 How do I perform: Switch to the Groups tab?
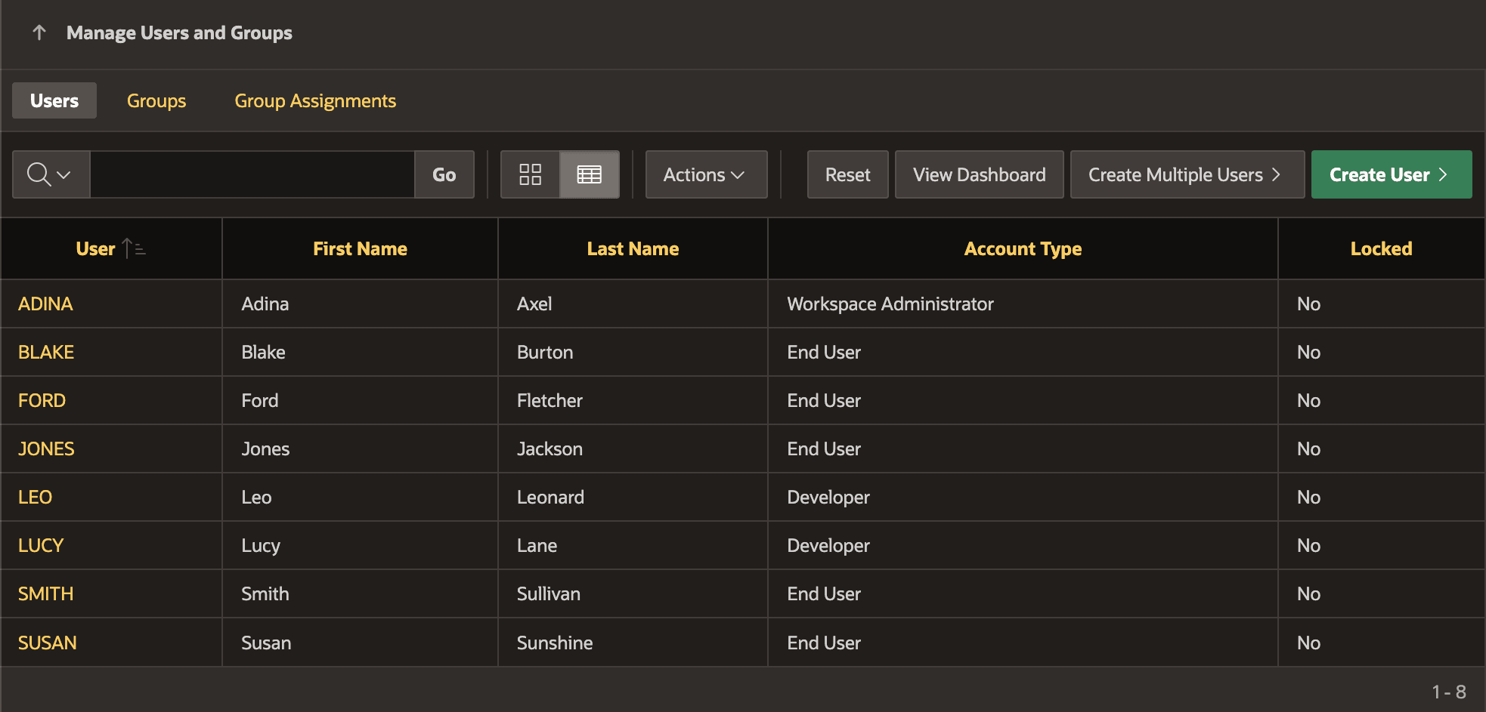pos(156,100)
